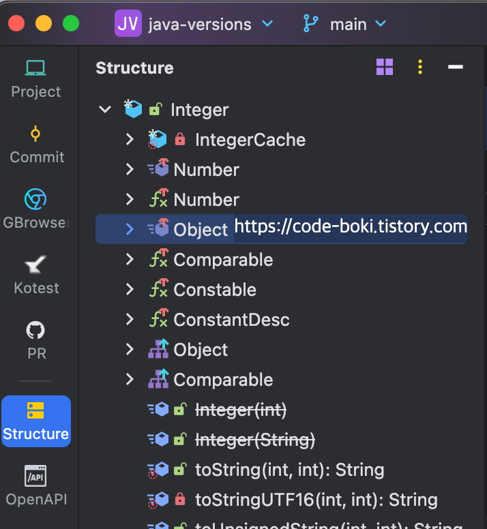Select the highlighted Object tree row
This screenshot has width=487, height=529.
[282, 229]
